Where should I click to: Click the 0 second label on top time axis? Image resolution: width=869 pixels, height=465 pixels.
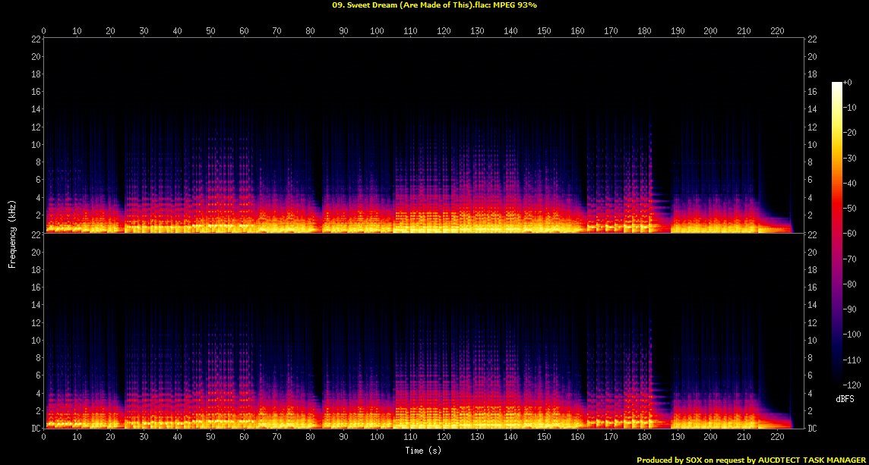click(x=44, y=30)
